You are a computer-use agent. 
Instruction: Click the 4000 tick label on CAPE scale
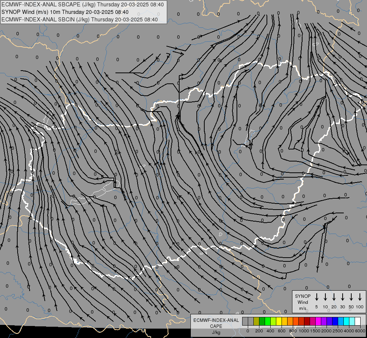pos(349,331)
